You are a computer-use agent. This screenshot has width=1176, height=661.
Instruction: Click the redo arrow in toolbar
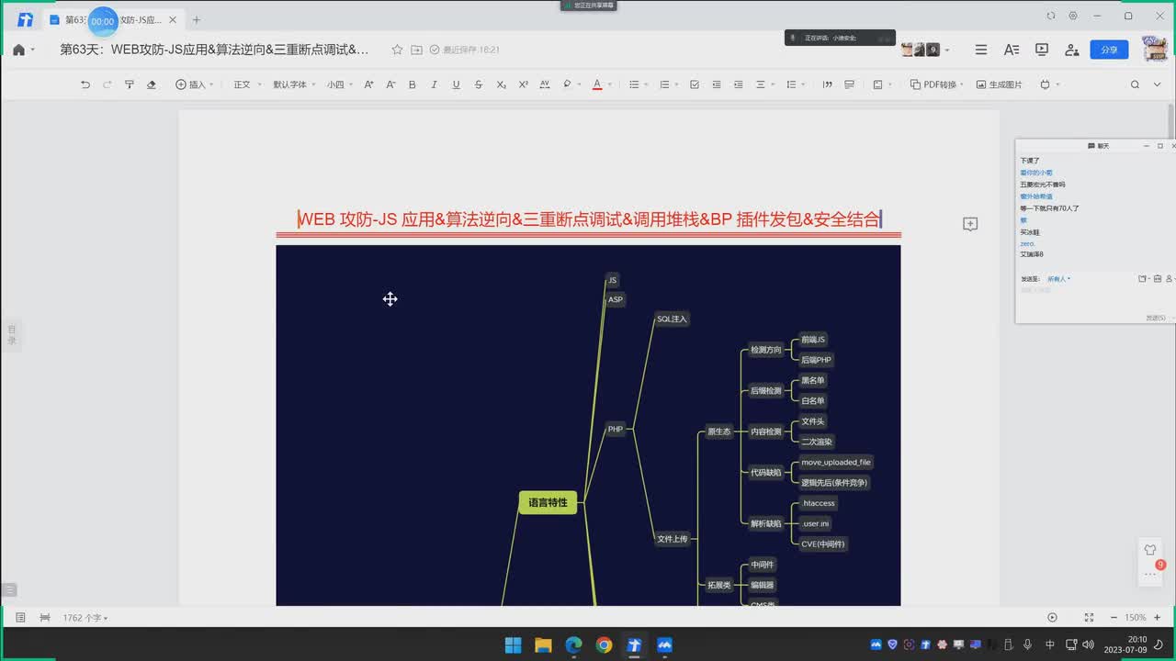107,84
